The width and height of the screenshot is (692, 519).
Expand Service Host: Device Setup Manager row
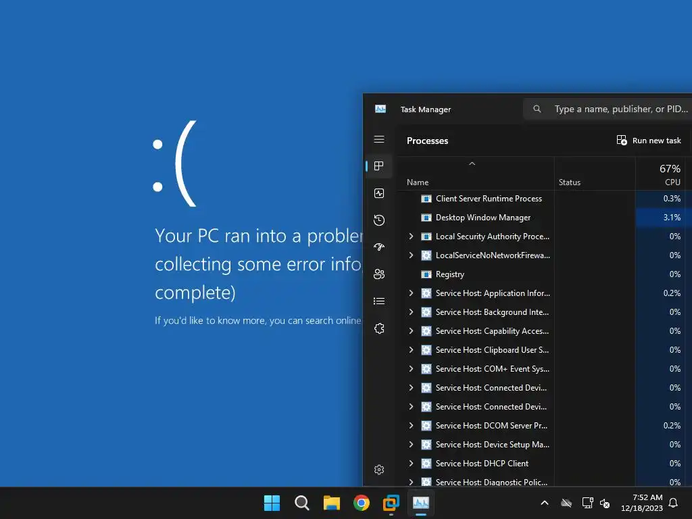[x=411, y=445]
